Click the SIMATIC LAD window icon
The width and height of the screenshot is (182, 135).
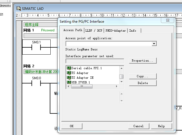point(19,9)
